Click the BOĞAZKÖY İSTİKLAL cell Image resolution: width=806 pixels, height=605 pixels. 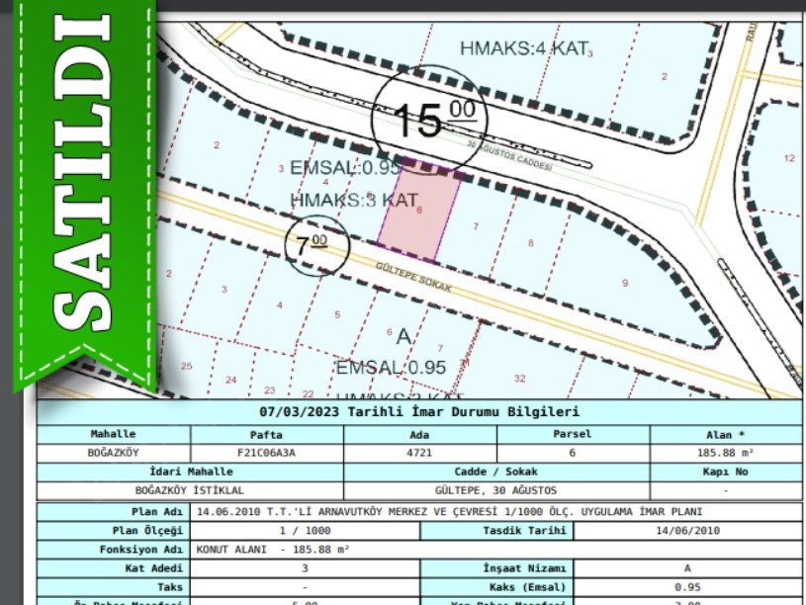pyautogui.click(x=190, y=489)
